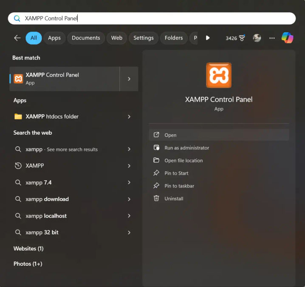The image size is (305, 287).
Task: Expand chevron for 'xampp - See more search results'
Action: [x=129, y=149]
